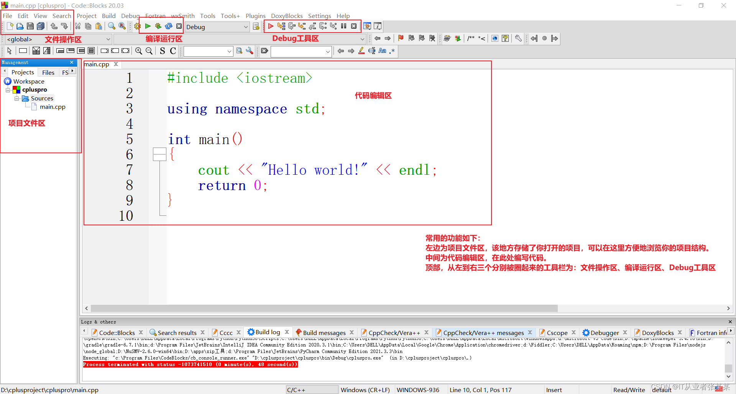Toggle bookmark with the red flag icon
Image resolution: width=736 pixels, height=394 pixels.
click(x=401, y=38)
